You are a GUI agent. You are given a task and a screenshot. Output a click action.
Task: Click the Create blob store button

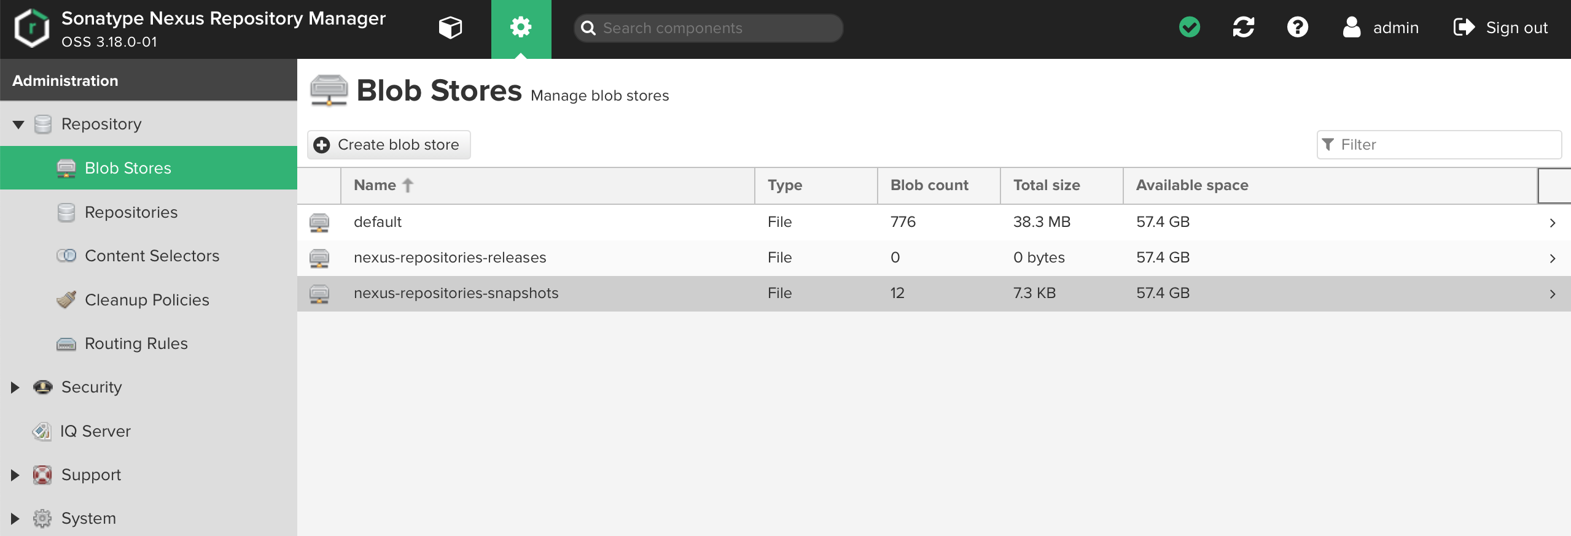pos(389,145)
